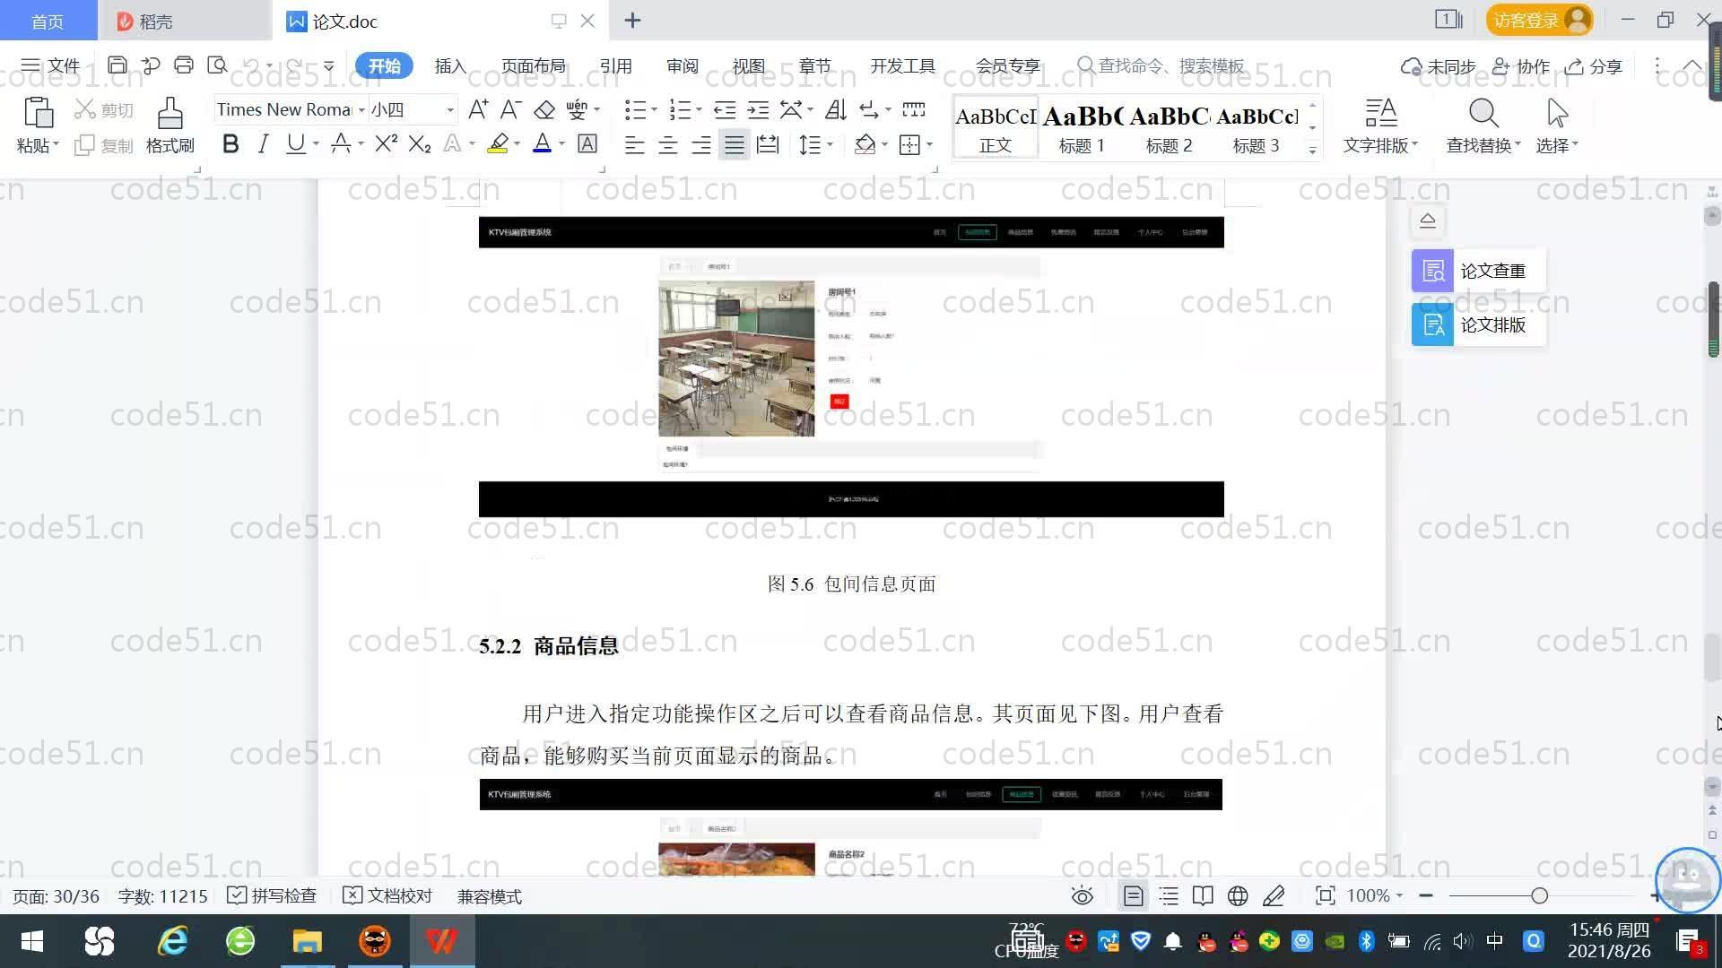Switch to the 插入 ribbon tab
The image size is (1722, 968).
(x=450, y=66)
